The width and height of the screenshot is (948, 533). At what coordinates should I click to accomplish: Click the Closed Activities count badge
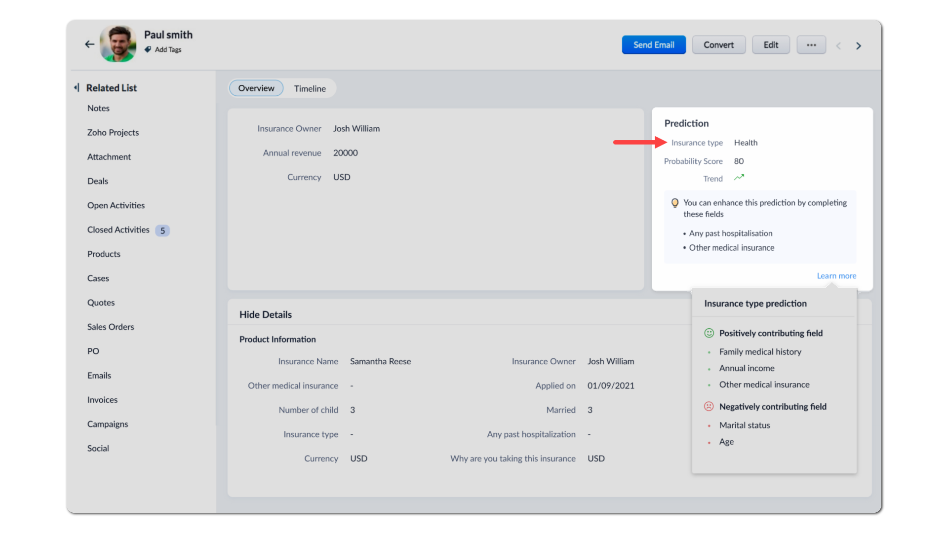click(x=162, y=230)
